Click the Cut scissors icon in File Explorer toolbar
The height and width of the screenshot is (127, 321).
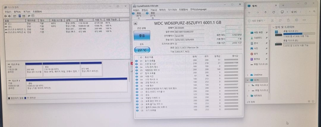272,20
